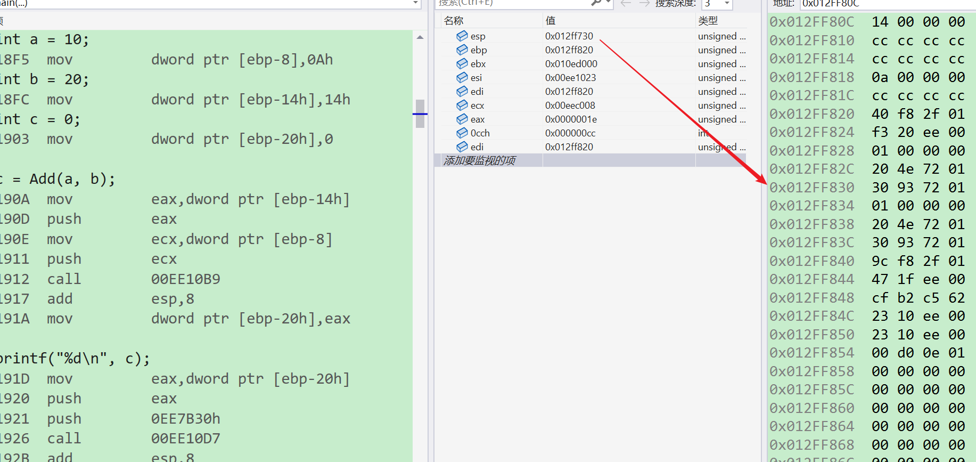Select 0cch value 0x000000cc
This screenshot has height=462, width=976.
(570, 133)
